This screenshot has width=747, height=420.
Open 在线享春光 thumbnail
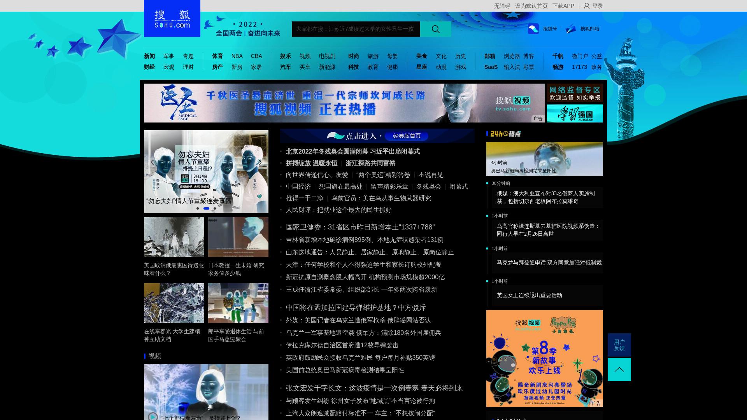(x=174, y=303)
